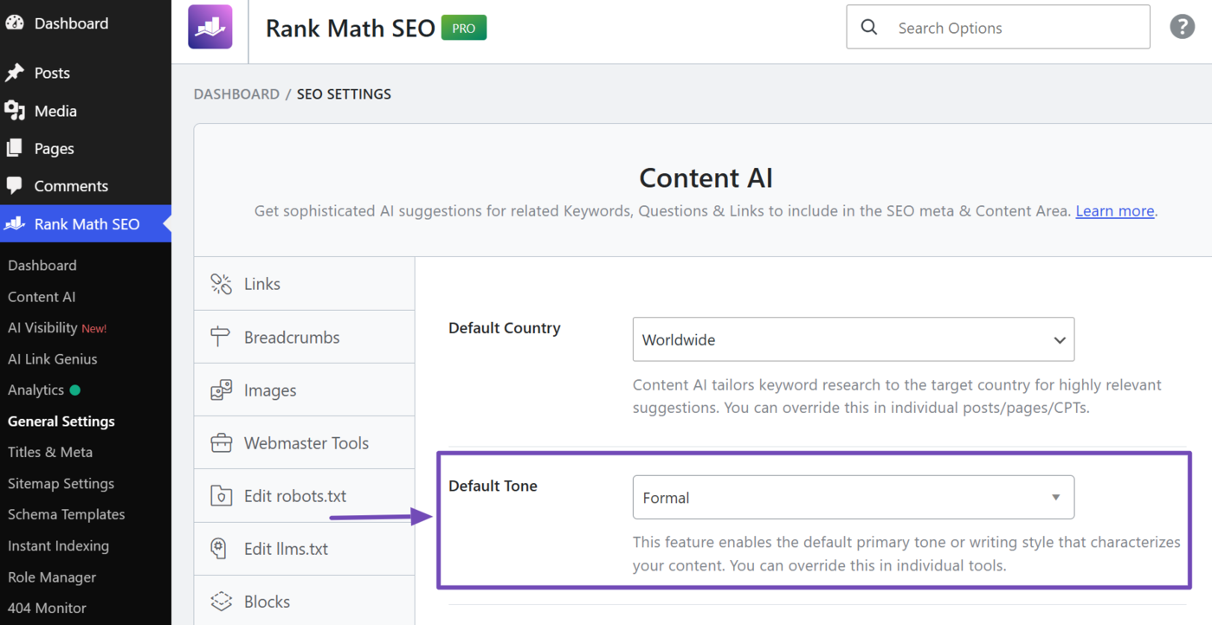This screenshot has height=625, width=1212.
Task: Click the Edit llms.txt icon
Action: (x=220, y=549)
